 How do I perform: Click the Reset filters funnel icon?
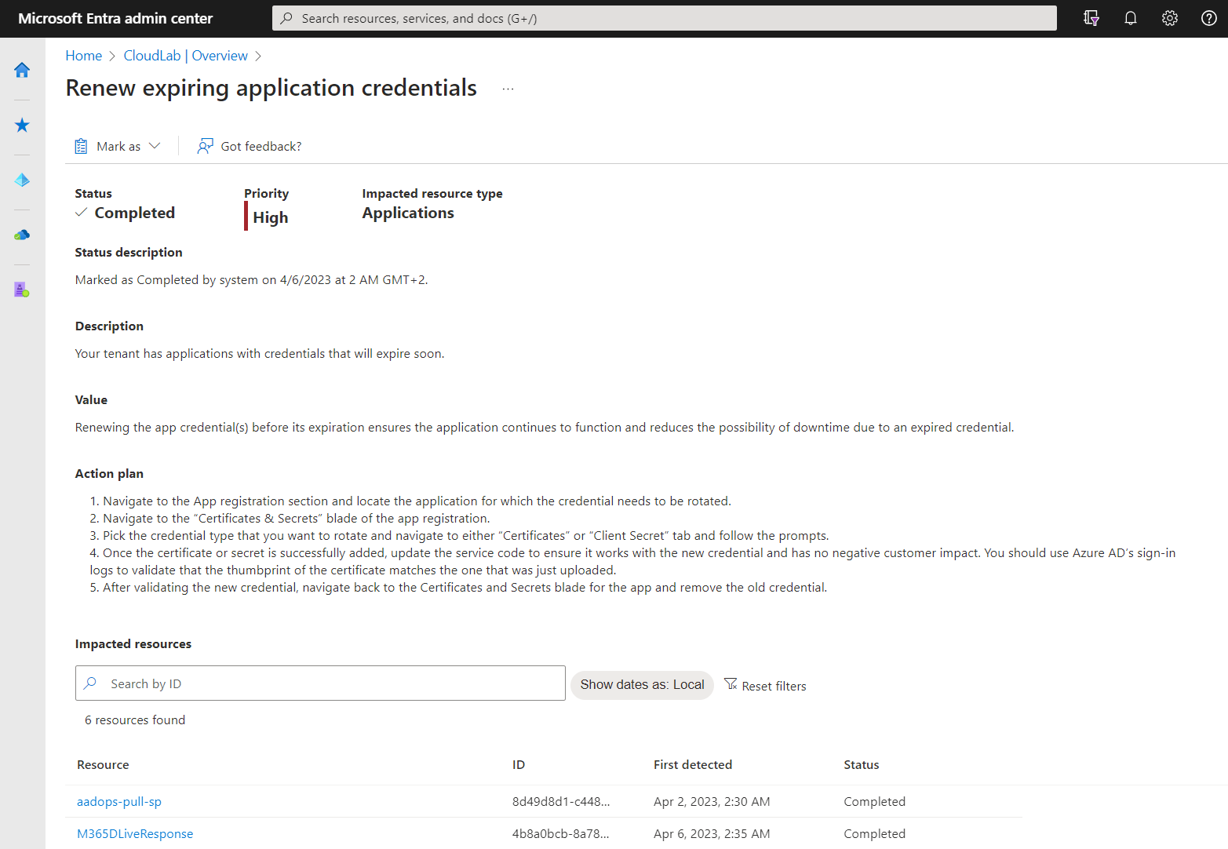point(731,684)
